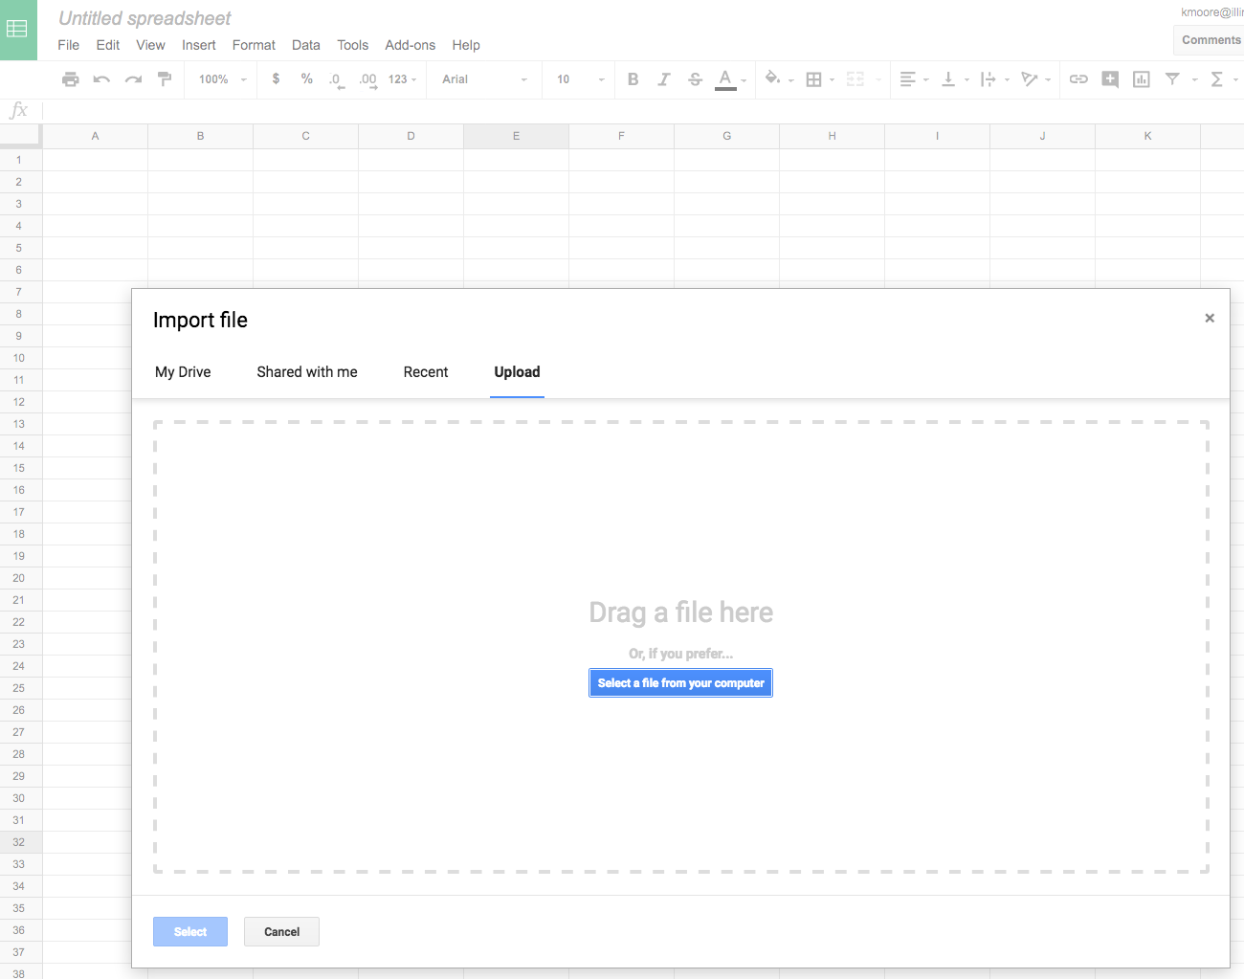The image size is (1244, 979).
Task: Toggle bold formatting
Action: click(x=633, y=79)
